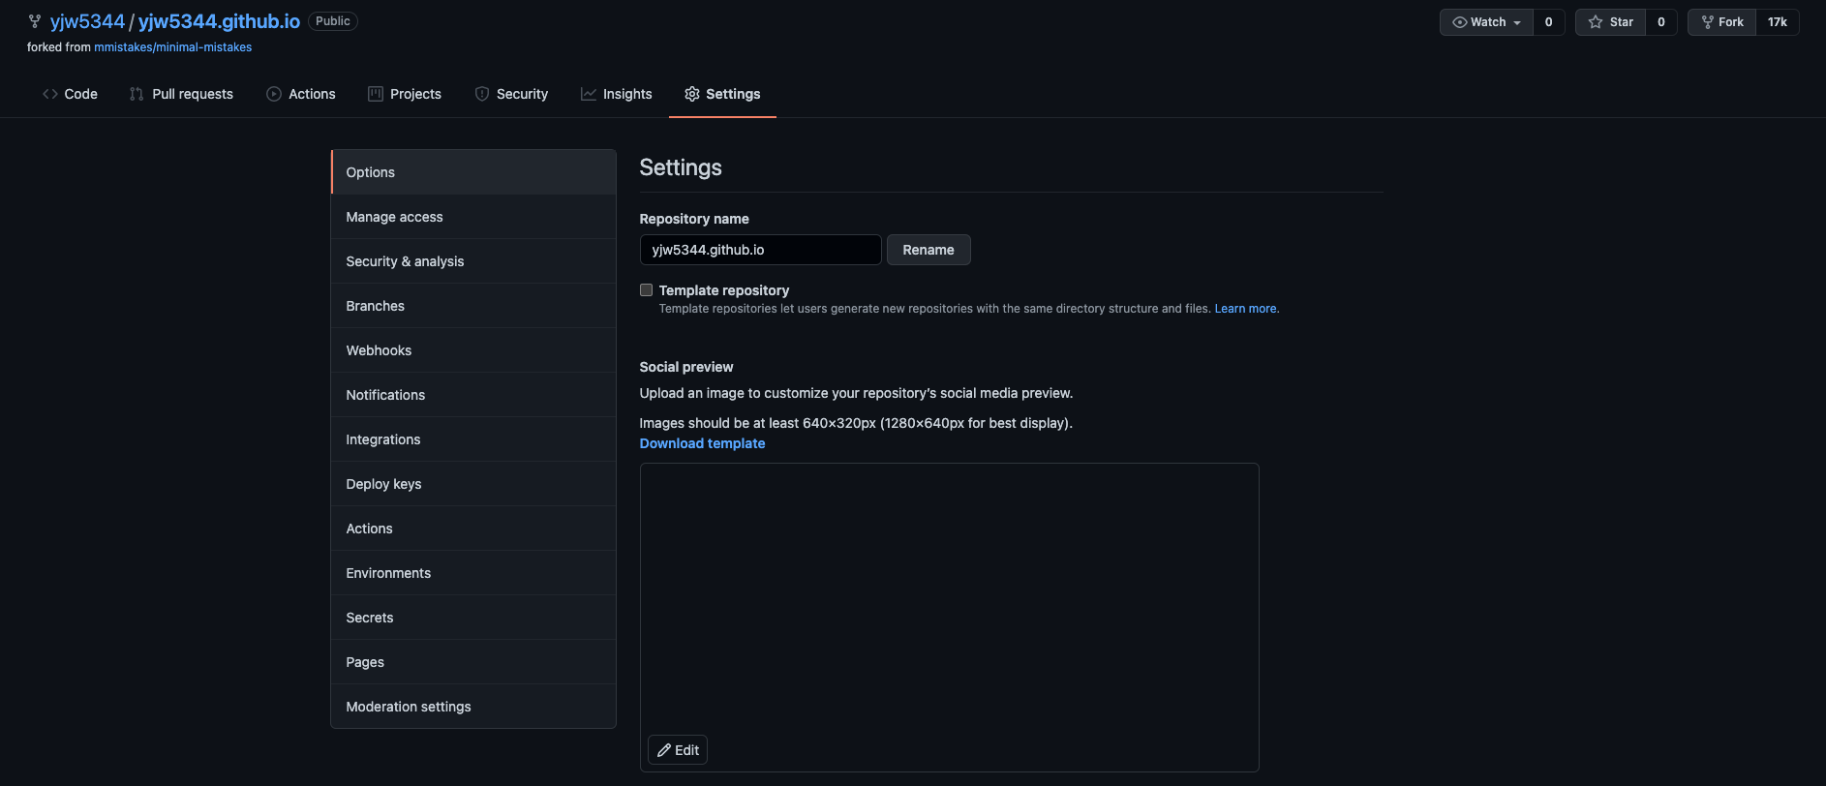Open Deploy keys settings
Screen dimensions: 1826x786
473,484
